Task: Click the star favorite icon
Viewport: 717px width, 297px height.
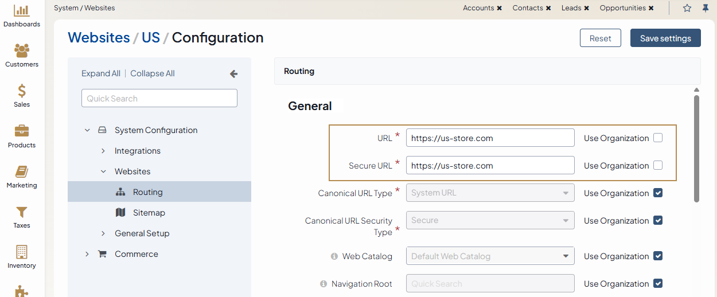Action: [687, 8]
